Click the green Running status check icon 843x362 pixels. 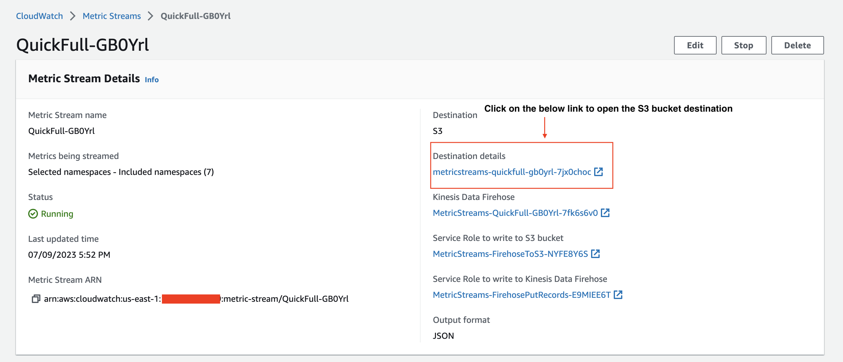click(33, 214)
